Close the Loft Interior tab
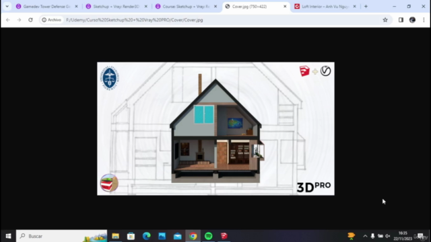This screenshot has width=431, height=242. 355,6
